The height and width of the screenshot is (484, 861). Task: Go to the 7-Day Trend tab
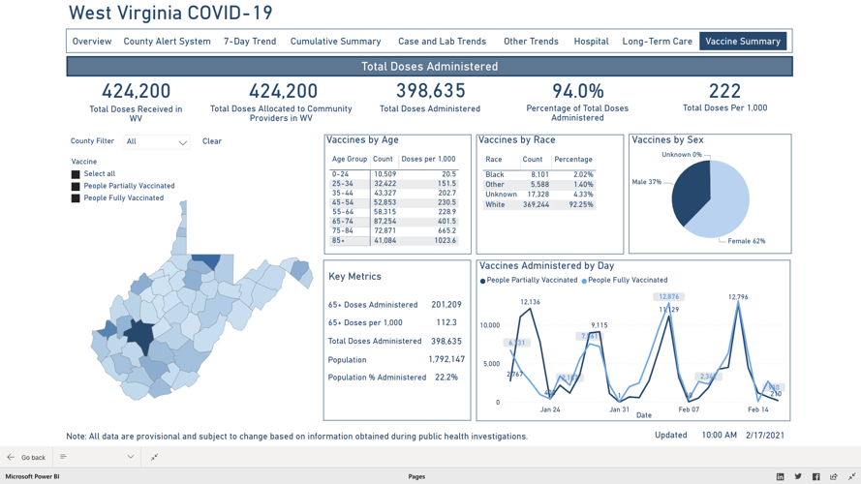(250, 42)
